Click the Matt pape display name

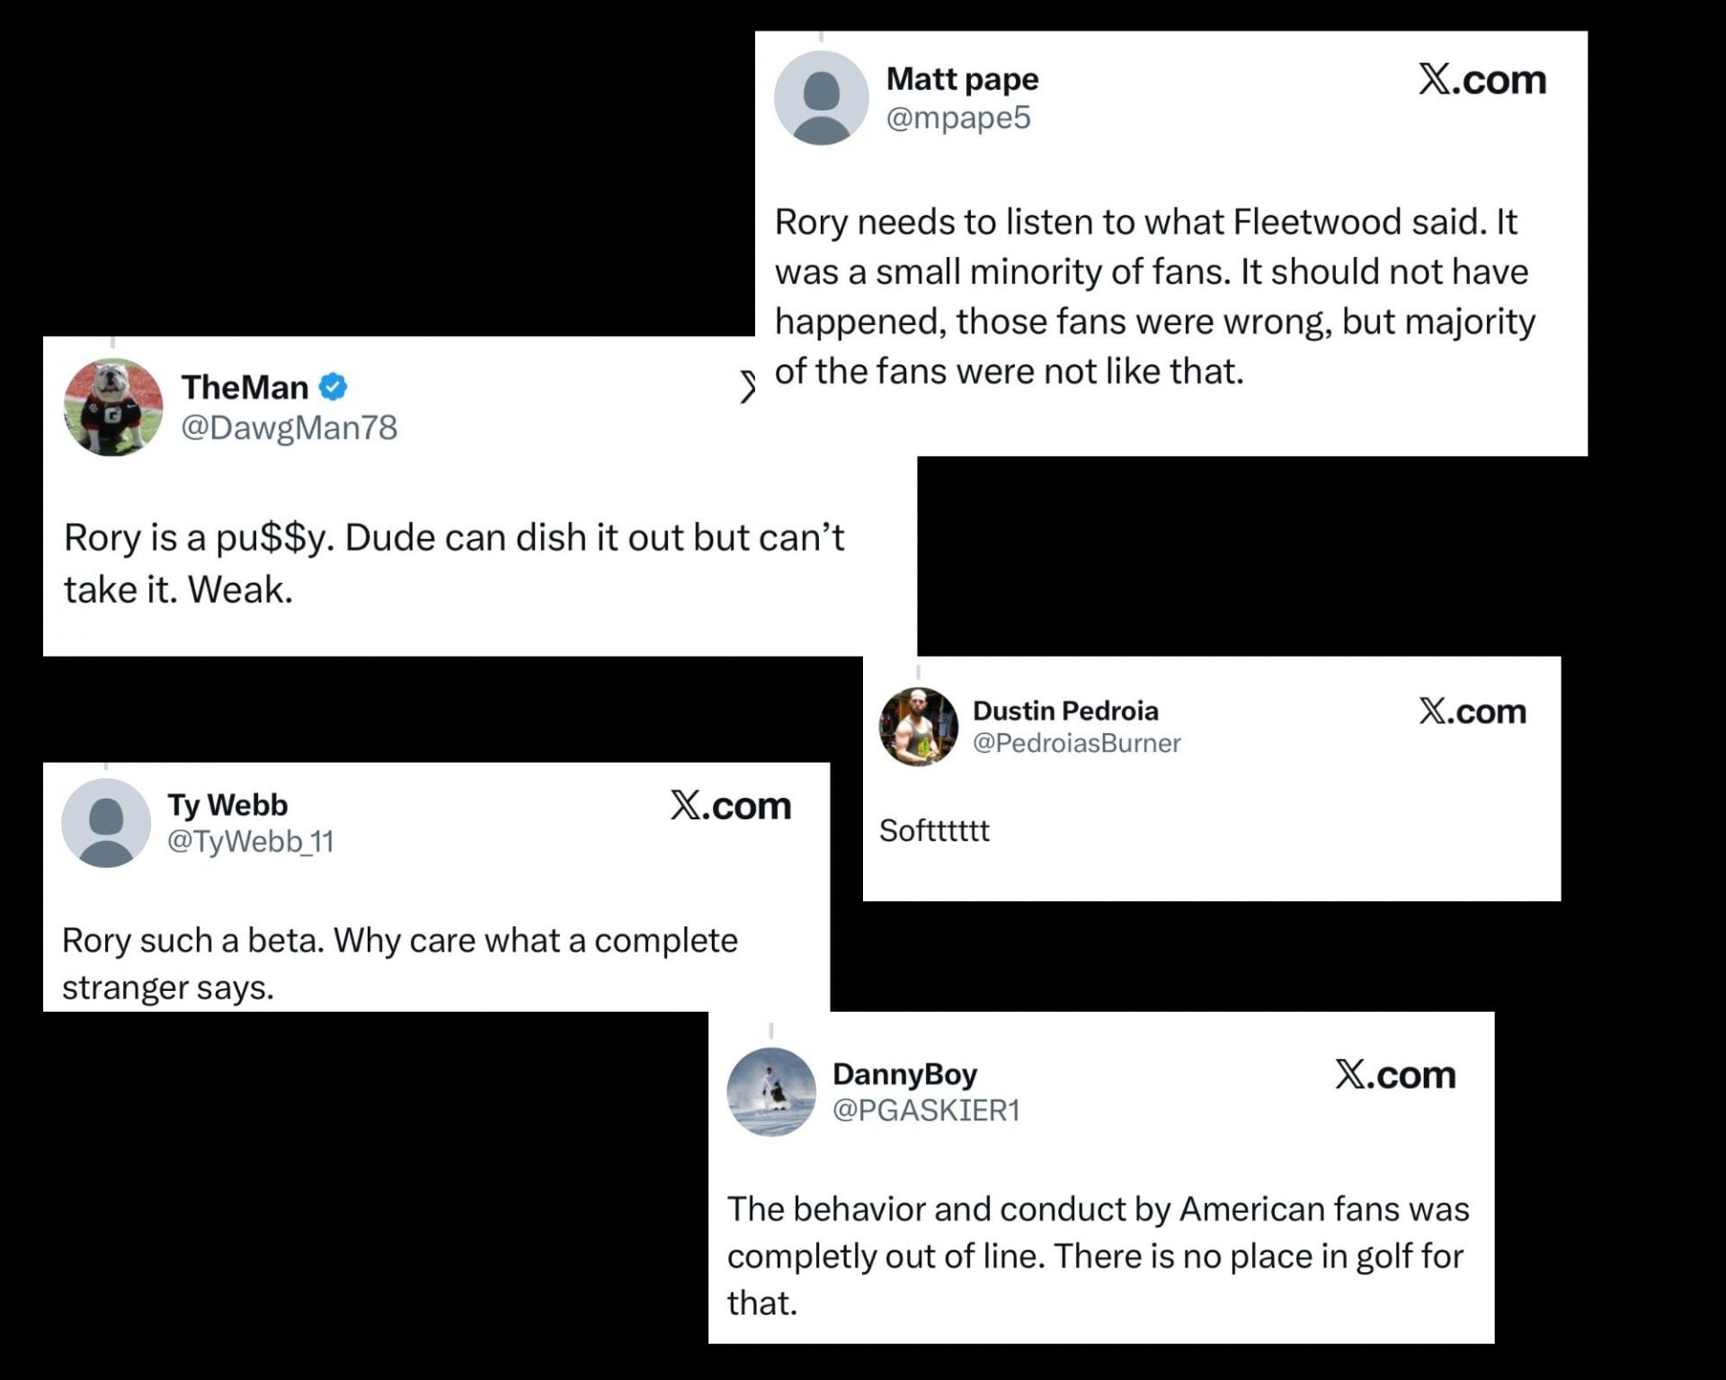[962, 79]
